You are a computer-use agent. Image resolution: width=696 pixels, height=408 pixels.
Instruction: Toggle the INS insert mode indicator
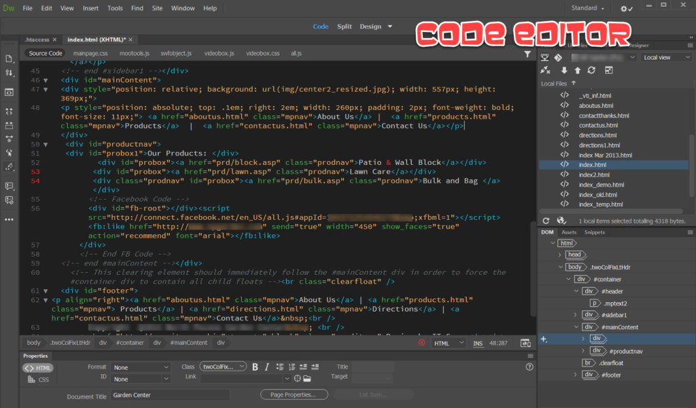[478, 344]
